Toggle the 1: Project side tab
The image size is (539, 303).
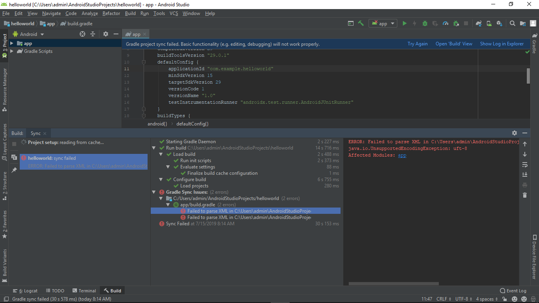click(4, 45)
